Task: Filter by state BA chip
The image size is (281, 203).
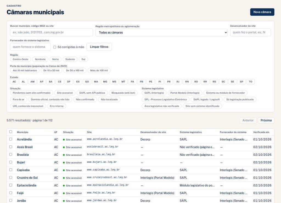Action: pyautogui.click(x=50, y=82)
